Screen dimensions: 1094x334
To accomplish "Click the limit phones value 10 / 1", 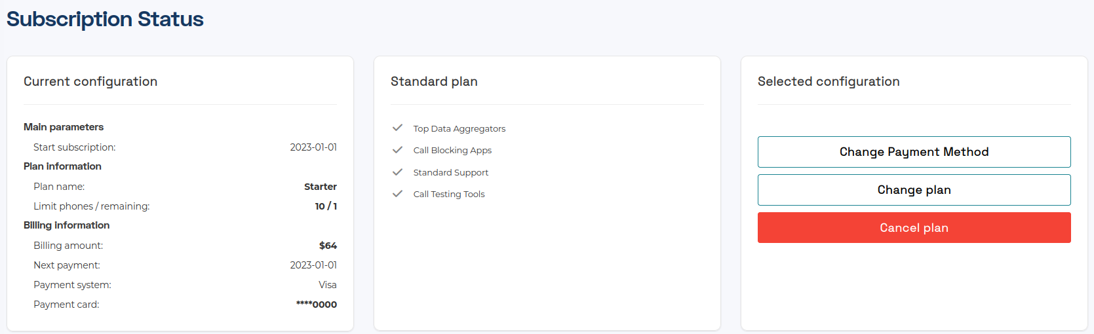I will 326,206.
